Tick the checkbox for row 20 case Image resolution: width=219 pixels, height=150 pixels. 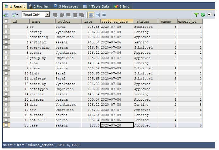(x=6, y=125)
